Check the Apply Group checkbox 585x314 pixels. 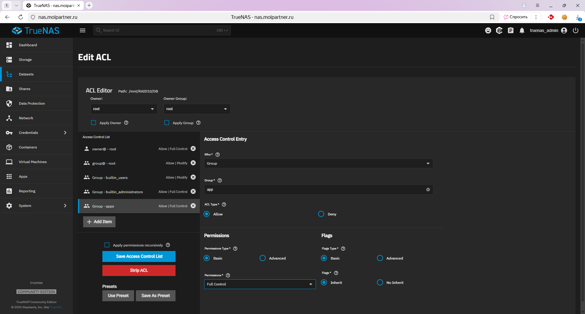(167, 123)
